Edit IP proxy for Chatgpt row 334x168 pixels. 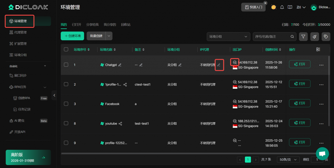point(219,65)
